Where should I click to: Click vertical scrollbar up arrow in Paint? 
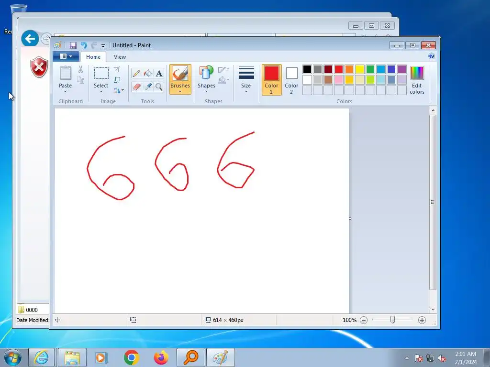point(433,110)
